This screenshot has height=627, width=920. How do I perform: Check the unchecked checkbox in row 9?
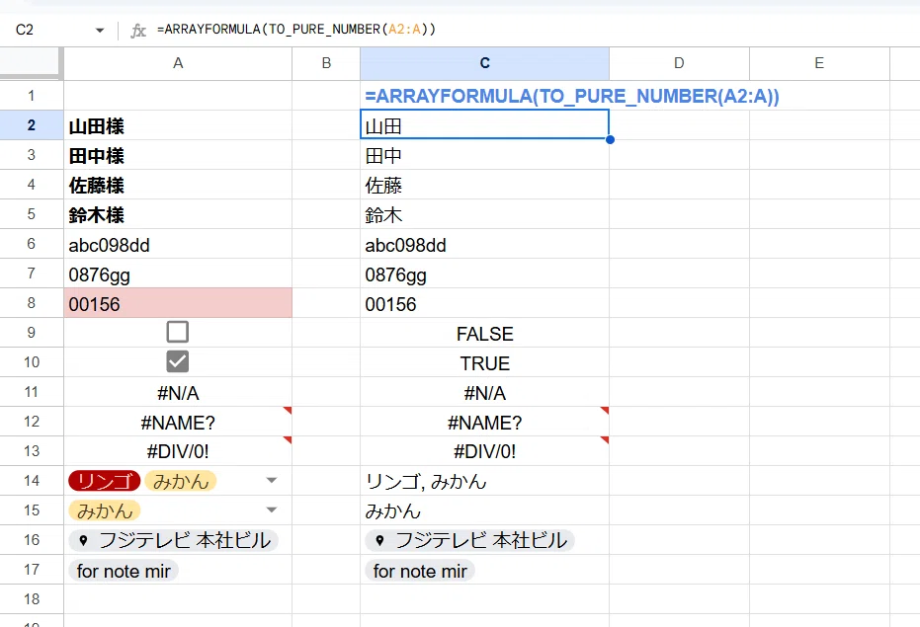(x=177, y=332)
